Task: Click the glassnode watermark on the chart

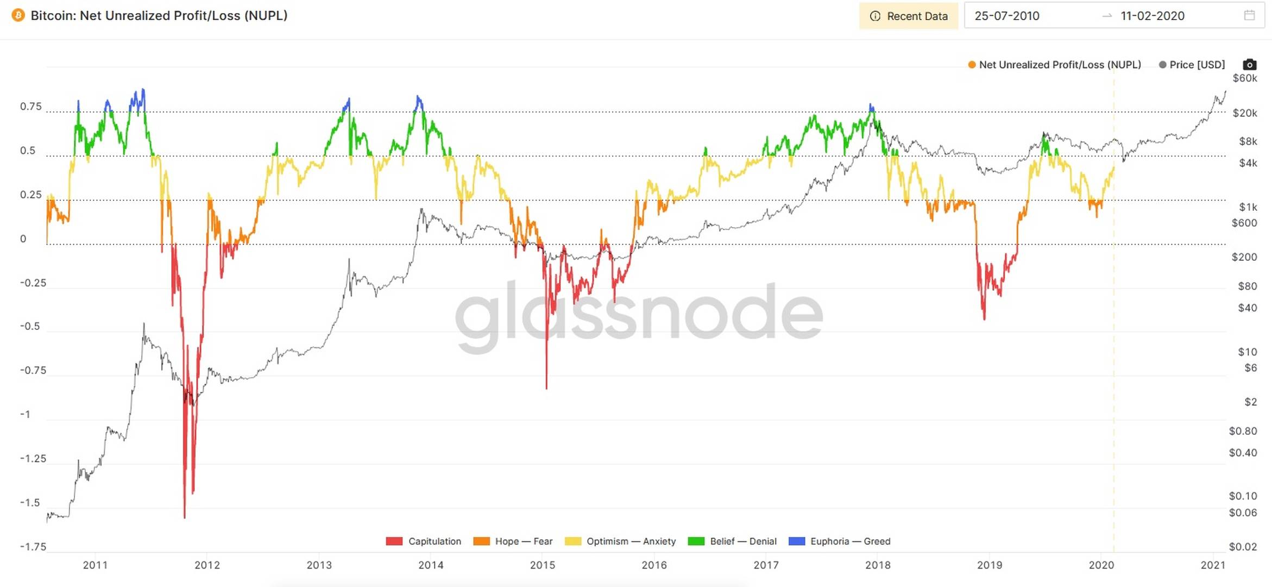Action: coord(639,315)
